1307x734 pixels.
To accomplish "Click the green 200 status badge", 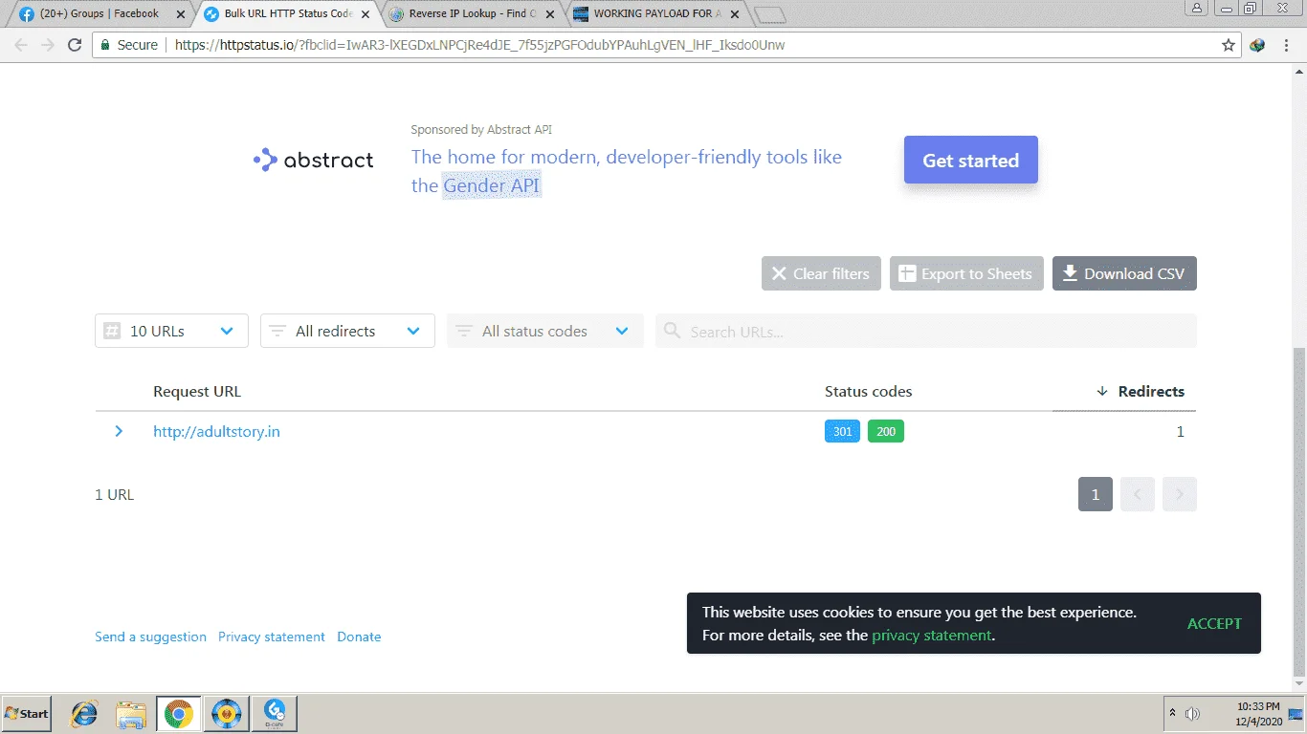I will point(886,432).
